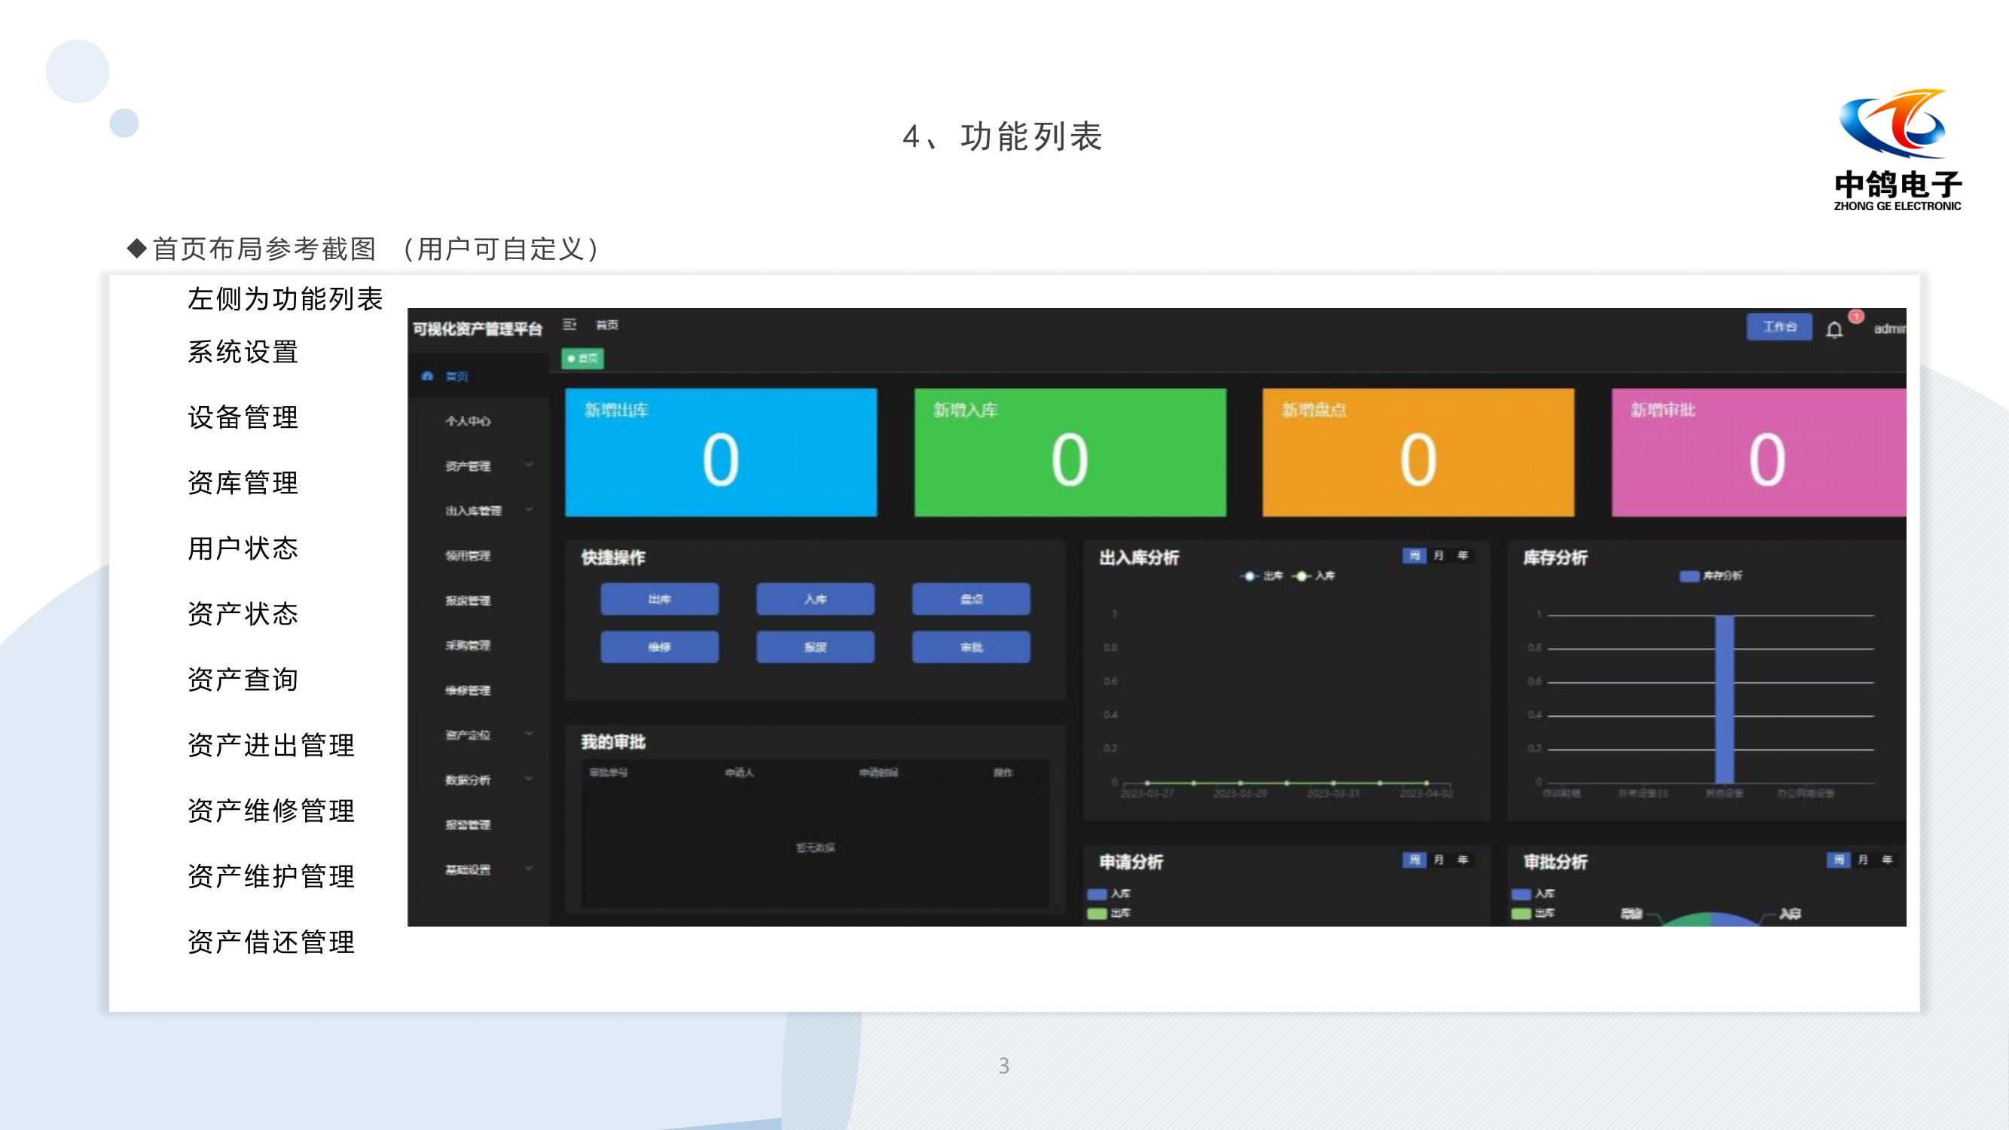Image resolution: width=2009 pixels, height=1130 pixels.
Task: Click the slide text 资产借还管理
Action: 271,942
